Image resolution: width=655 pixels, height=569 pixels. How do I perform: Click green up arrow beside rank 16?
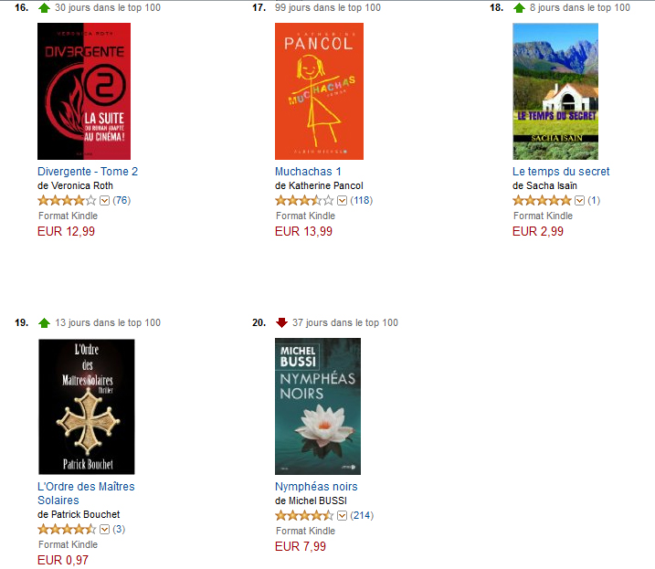(x=44, y=8)
